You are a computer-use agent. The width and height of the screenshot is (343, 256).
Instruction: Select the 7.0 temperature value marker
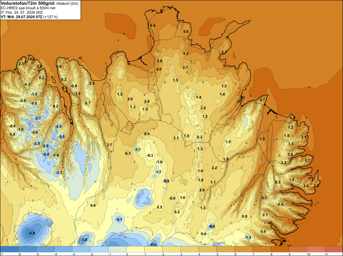click(x=262, y=139)
